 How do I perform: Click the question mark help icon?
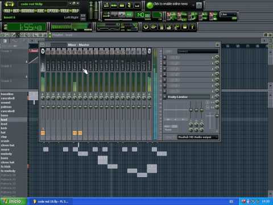tap(192, 27)
